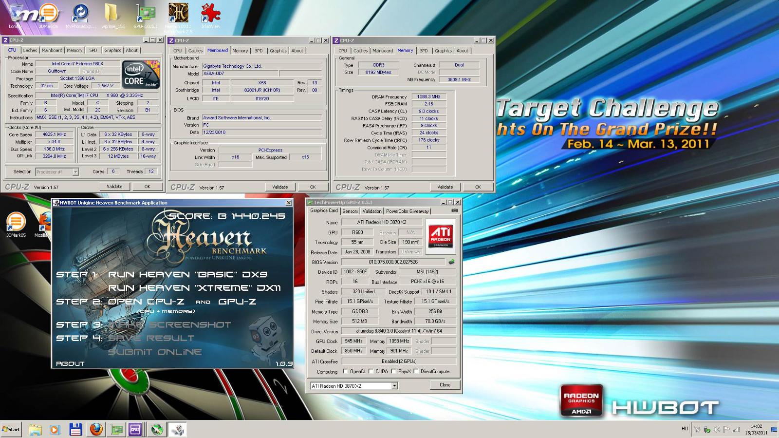Show desktop button at taskbar end
This screenshot has width=779, height=438.
pos(775,429)
